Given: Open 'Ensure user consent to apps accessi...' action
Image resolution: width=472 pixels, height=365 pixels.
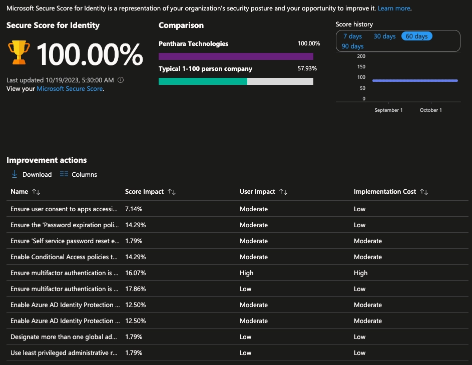Looking at the screenshot, I should tap(64, 209).
